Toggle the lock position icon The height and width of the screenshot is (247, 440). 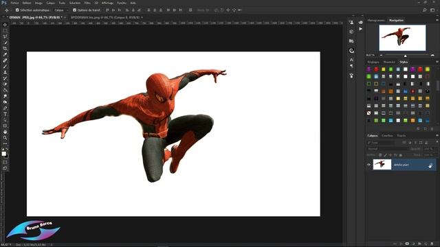pyautogui.click(x=390, y=155)
